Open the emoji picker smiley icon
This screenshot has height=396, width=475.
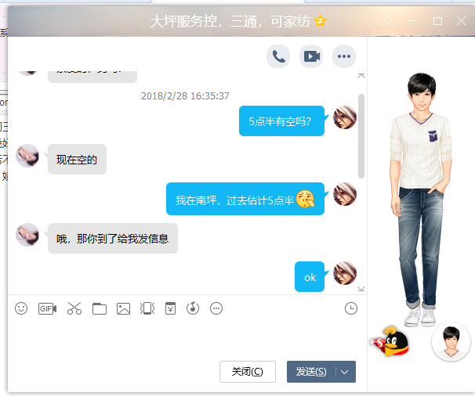21,308
